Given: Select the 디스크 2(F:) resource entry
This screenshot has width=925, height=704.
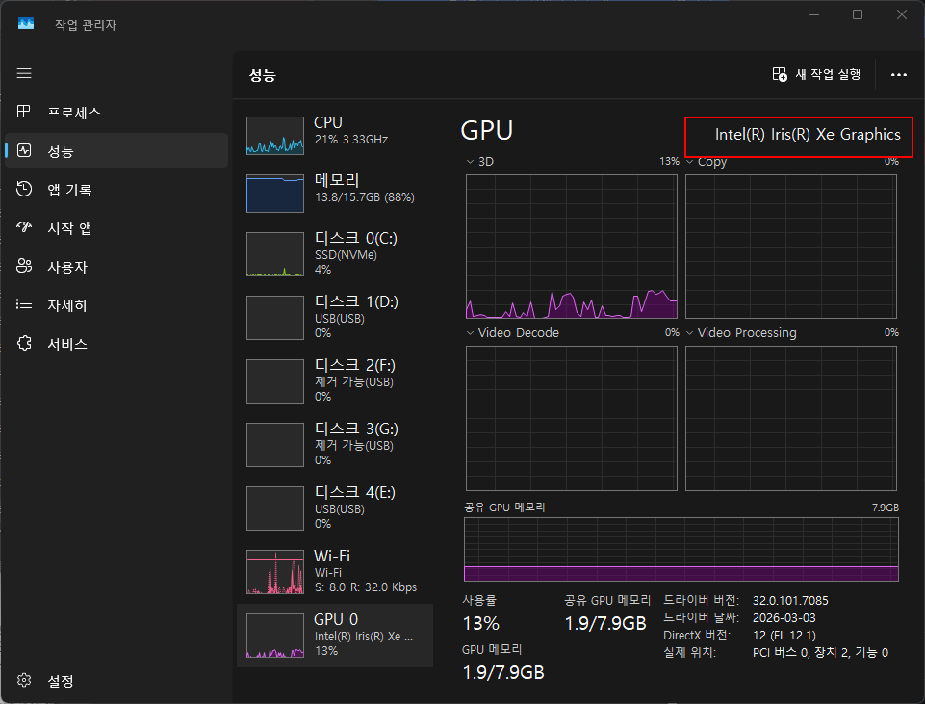Looking at the screenshot, I should pyautogui.click(x=335, y=381).
